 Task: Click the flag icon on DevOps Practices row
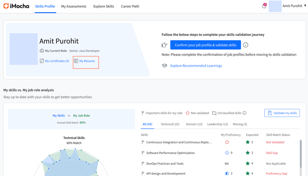pos(143,163)
